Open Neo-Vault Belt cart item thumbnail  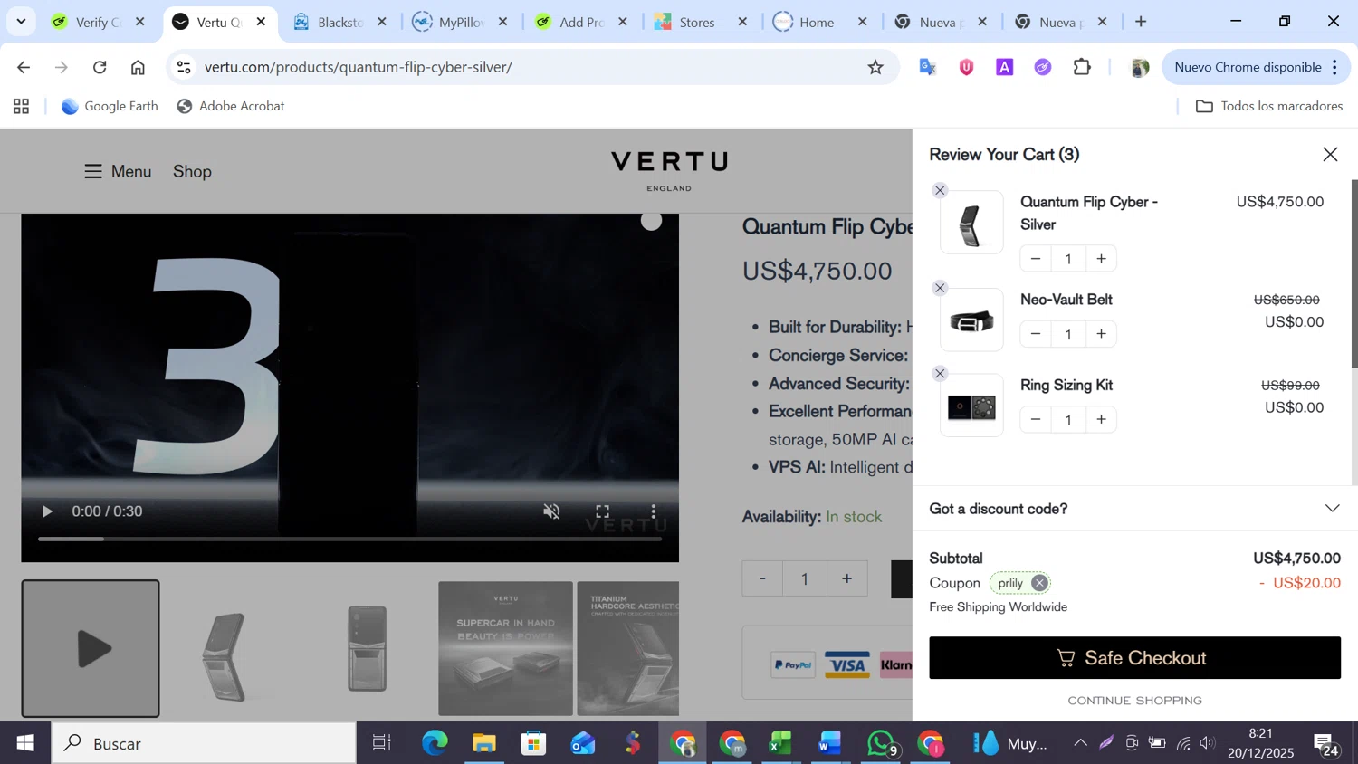coord(971,320)
